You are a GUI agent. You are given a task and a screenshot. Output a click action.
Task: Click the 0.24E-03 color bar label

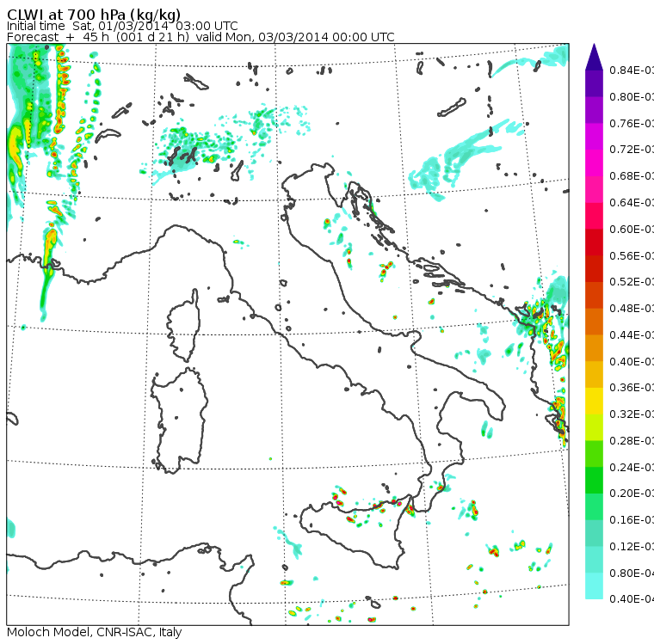click(x=632, y=467)
